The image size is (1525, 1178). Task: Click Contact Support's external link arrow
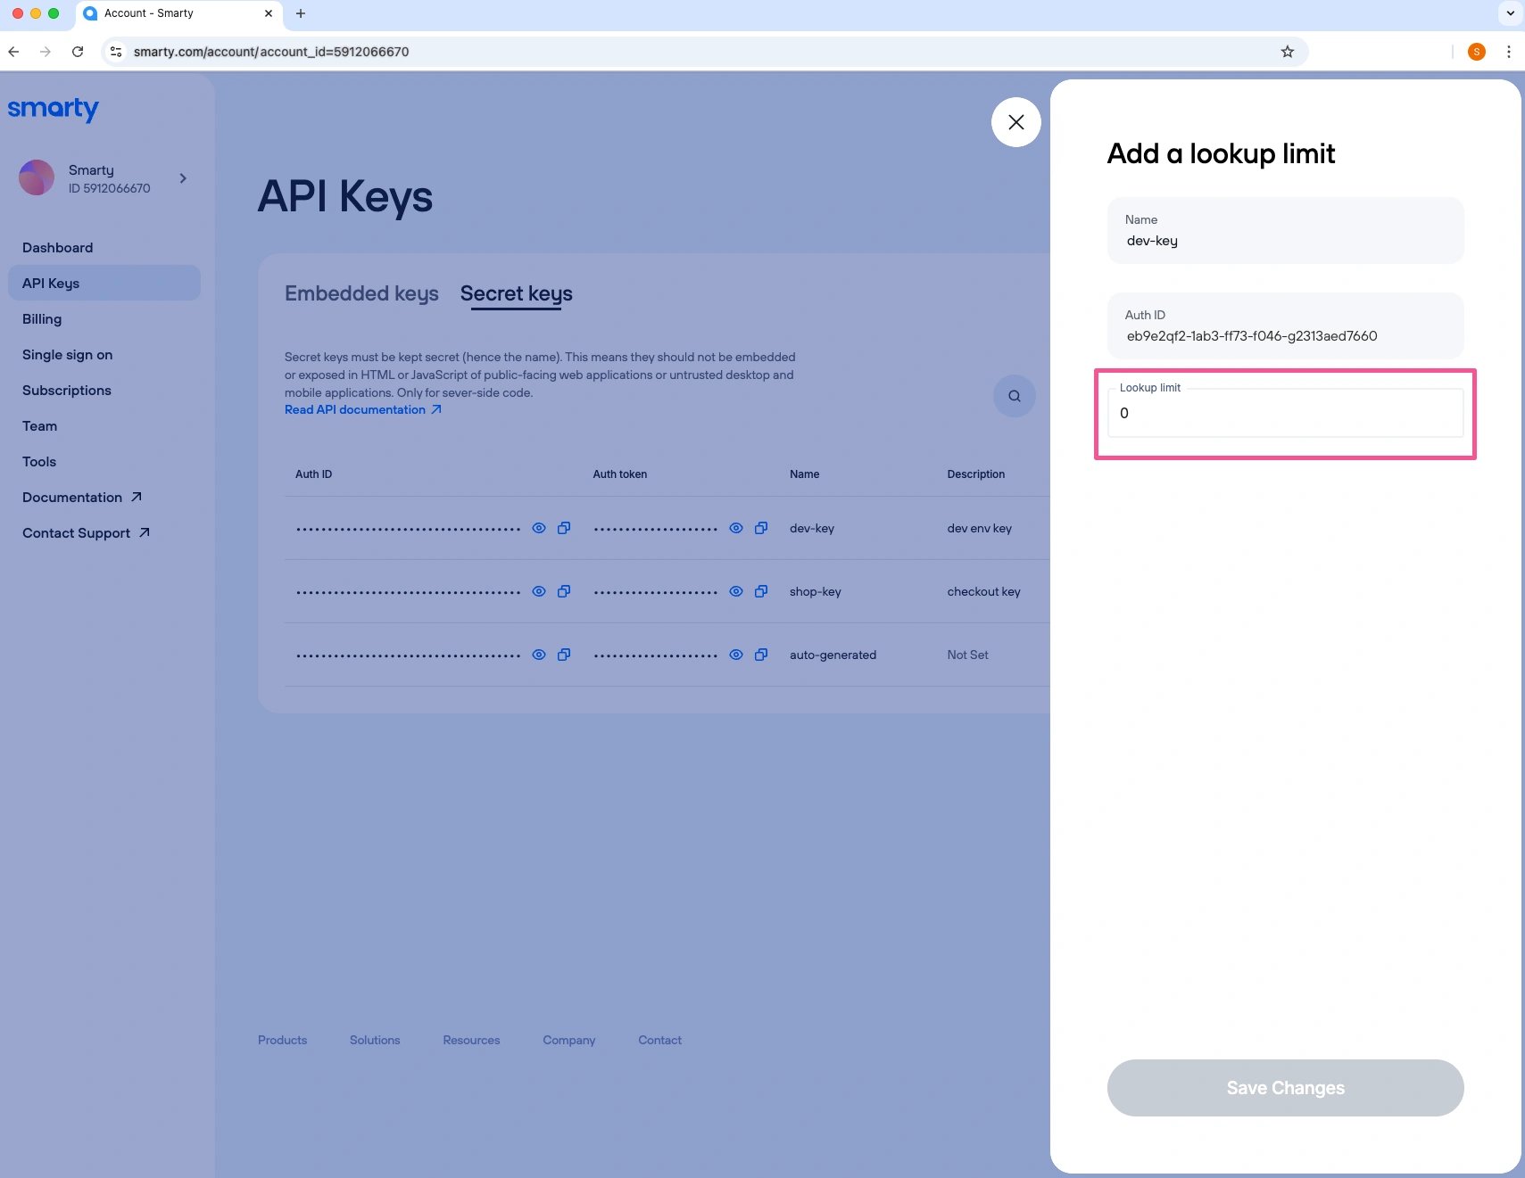(x=143, y=532)
